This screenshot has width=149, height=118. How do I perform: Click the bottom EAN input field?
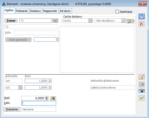(39, 103)
